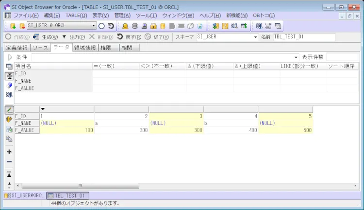The image size is (364, 210).
Task: Click the copy records icon in data sidebar
Action: [x=9, y=139]
